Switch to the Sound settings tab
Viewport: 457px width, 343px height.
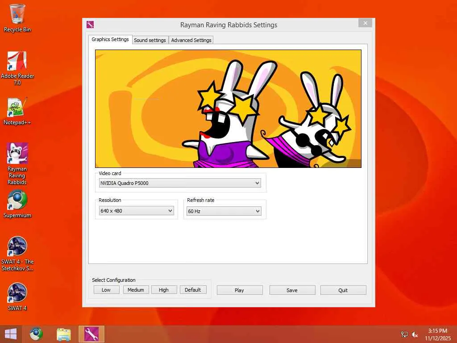point(150,40)
